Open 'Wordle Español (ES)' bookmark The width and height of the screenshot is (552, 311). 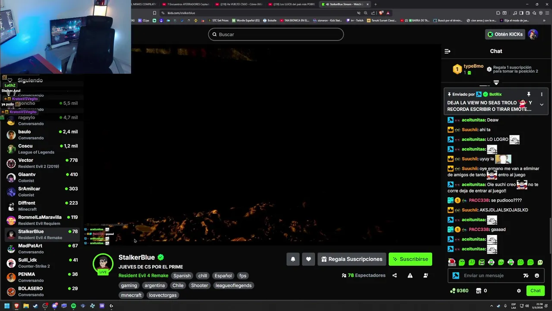point(246,20)
